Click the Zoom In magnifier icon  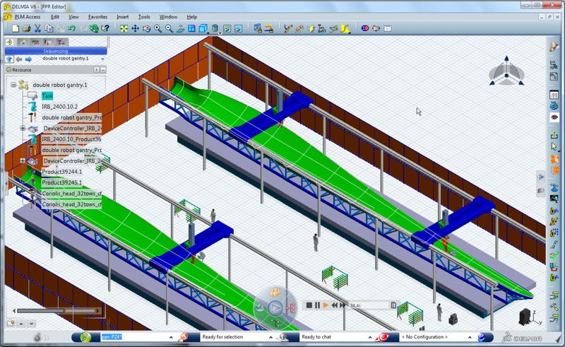point(157,28)
